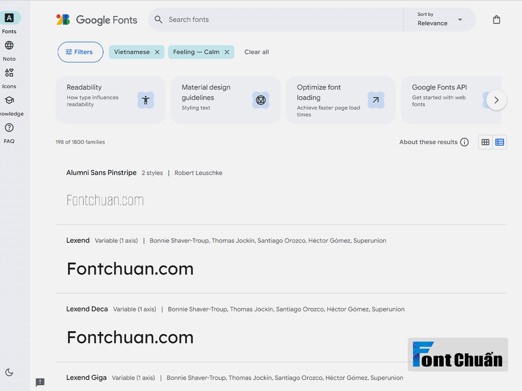The height and width of the screenshot is (391, 522).
Task: Click the Readability accessibility icon
Action: (x=146, y=100)
